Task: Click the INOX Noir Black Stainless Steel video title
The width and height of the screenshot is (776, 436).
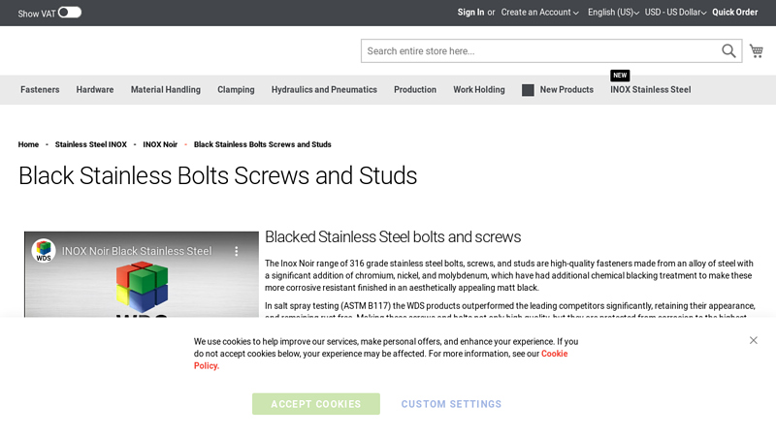Action: pyautogui.click(x=137, y=251)
